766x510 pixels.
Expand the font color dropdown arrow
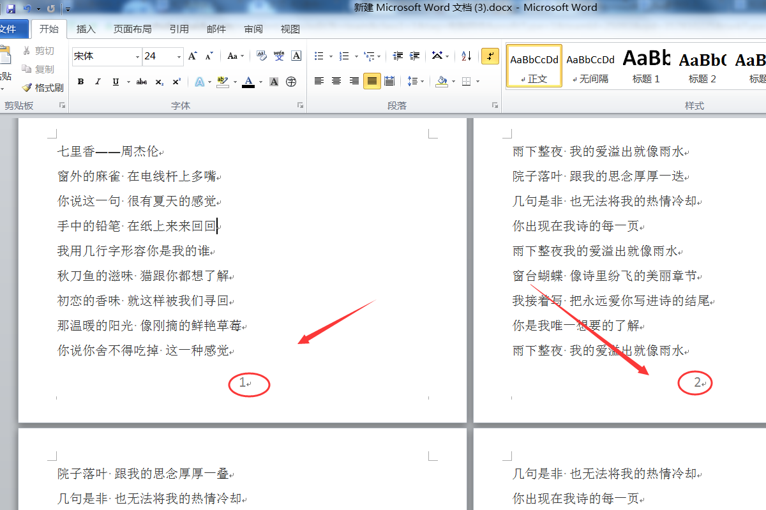point(260,82)
